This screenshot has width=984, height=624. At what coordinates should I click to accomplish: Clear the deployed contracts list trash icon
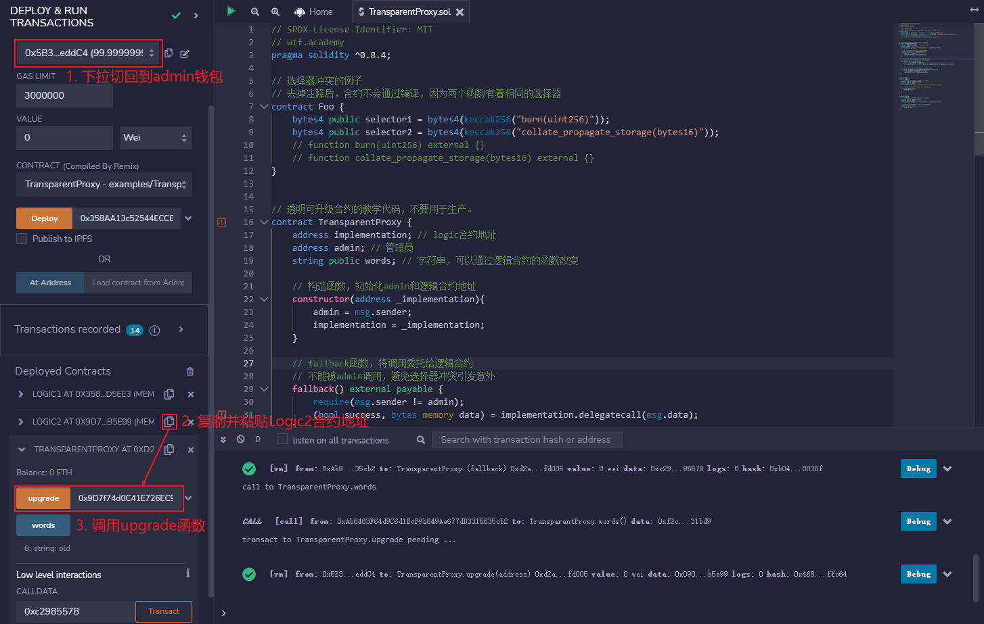pos(189,371)
